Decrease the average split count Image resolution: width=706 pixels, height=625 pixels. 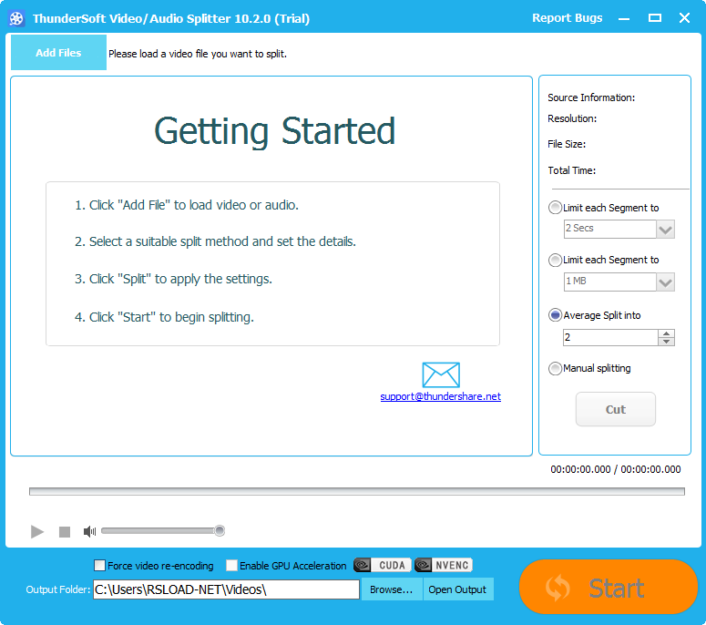pos(667,342)
